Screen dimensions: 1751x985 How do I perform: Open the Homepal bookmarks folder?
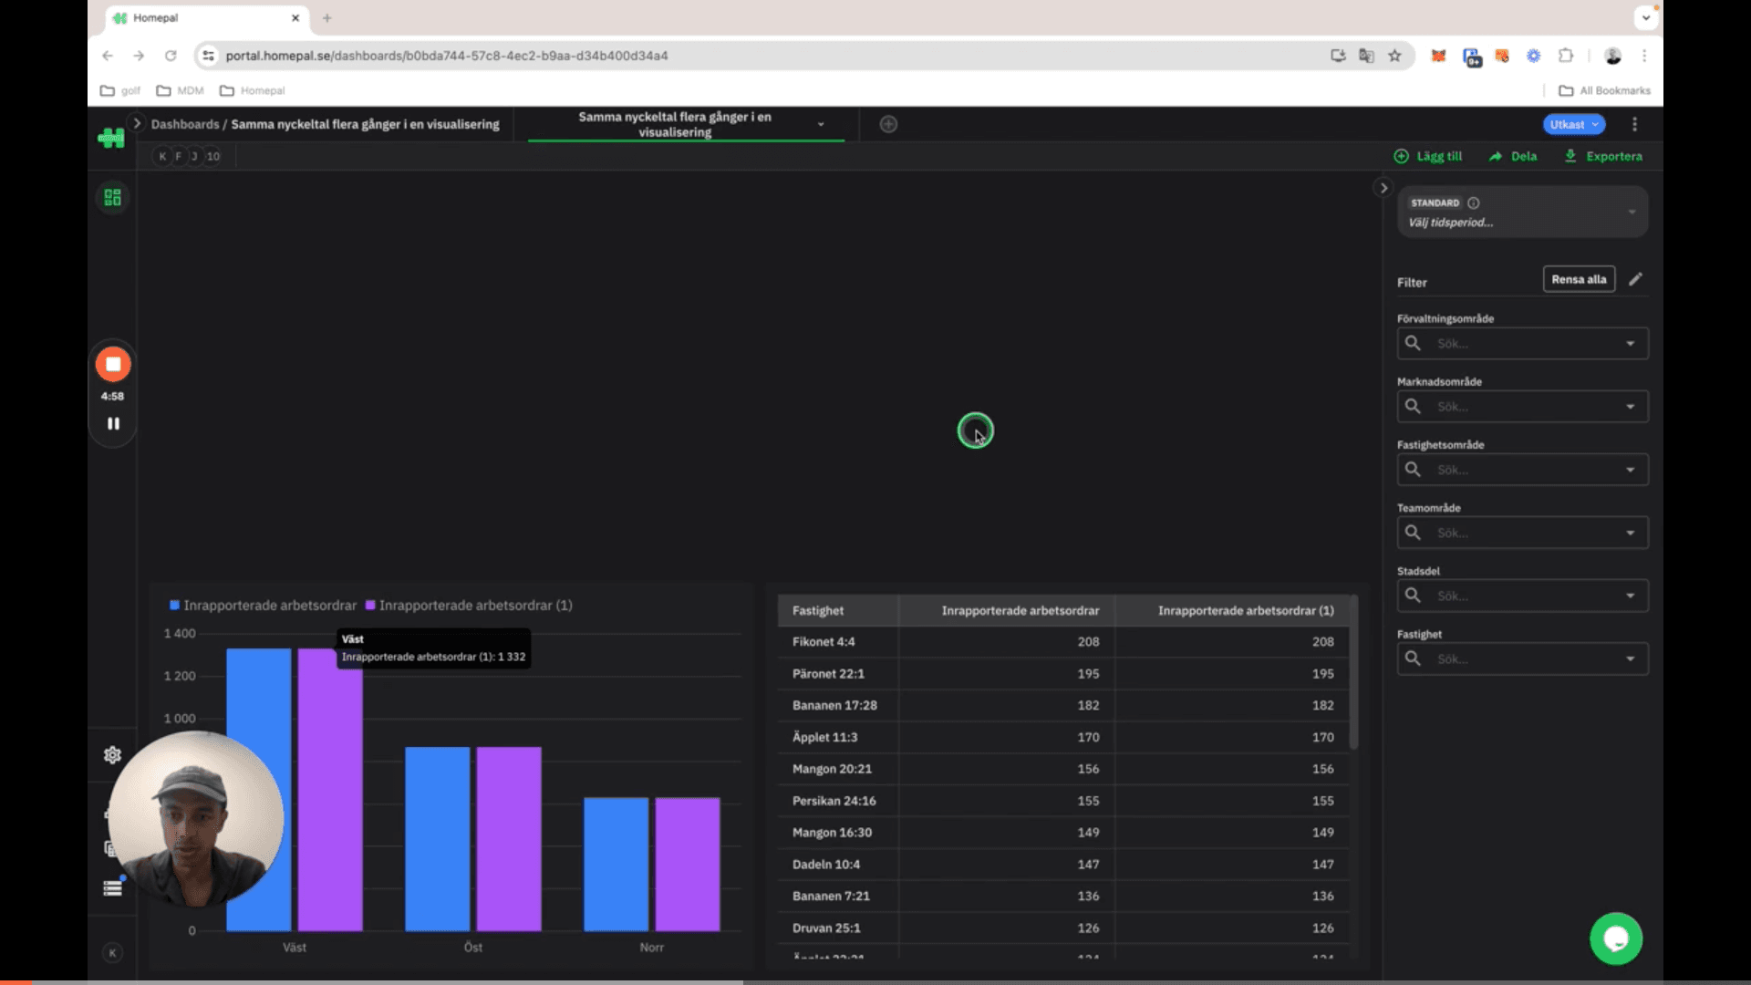(x=253, y=90)
